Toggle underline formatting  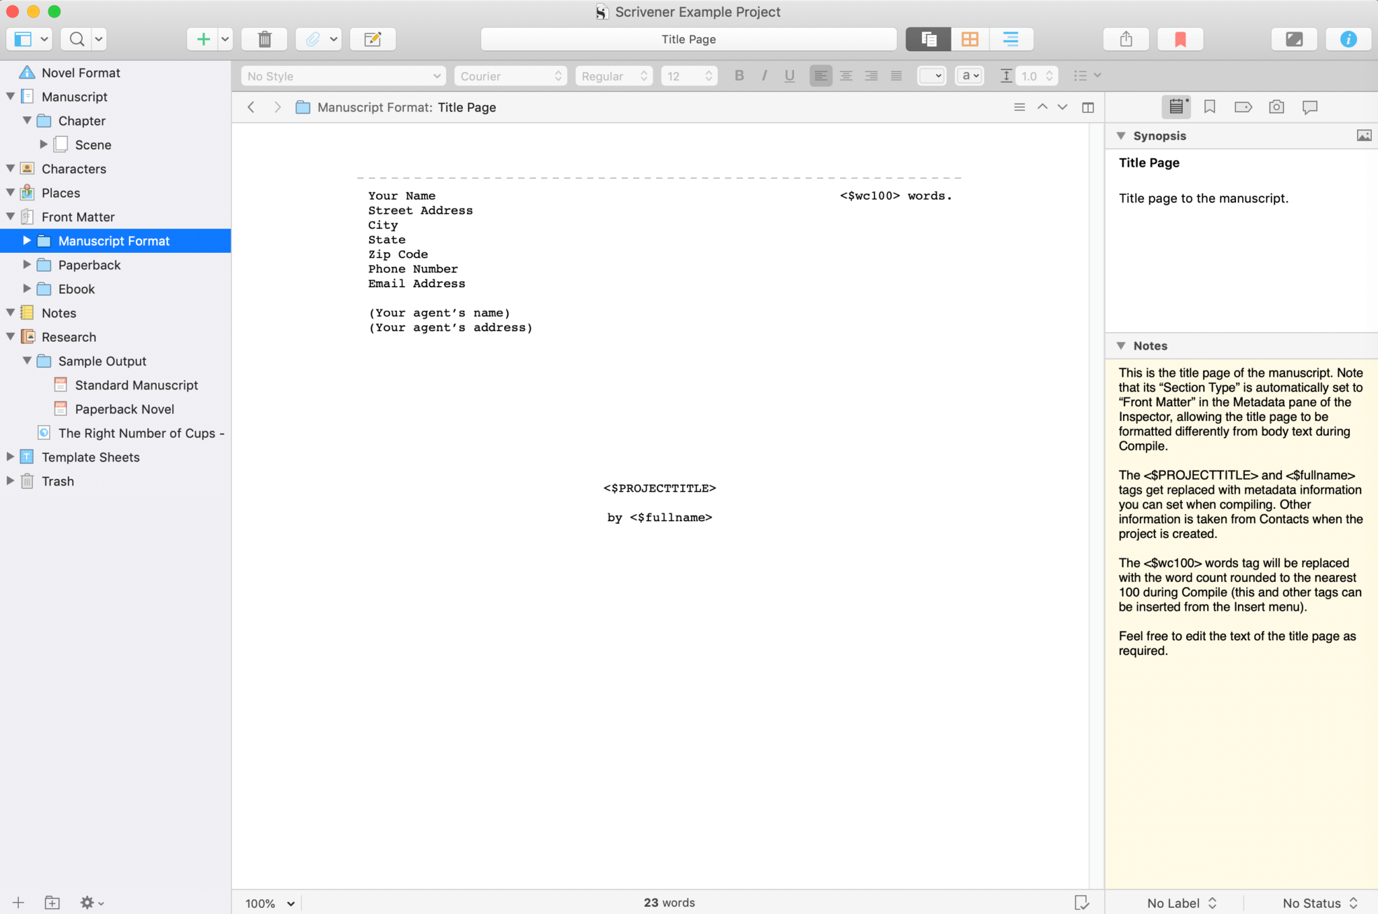789,75
